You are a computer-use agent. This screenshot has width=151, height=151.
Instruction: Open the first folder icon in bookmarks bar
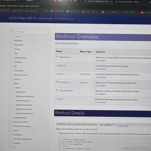point(14,11)
